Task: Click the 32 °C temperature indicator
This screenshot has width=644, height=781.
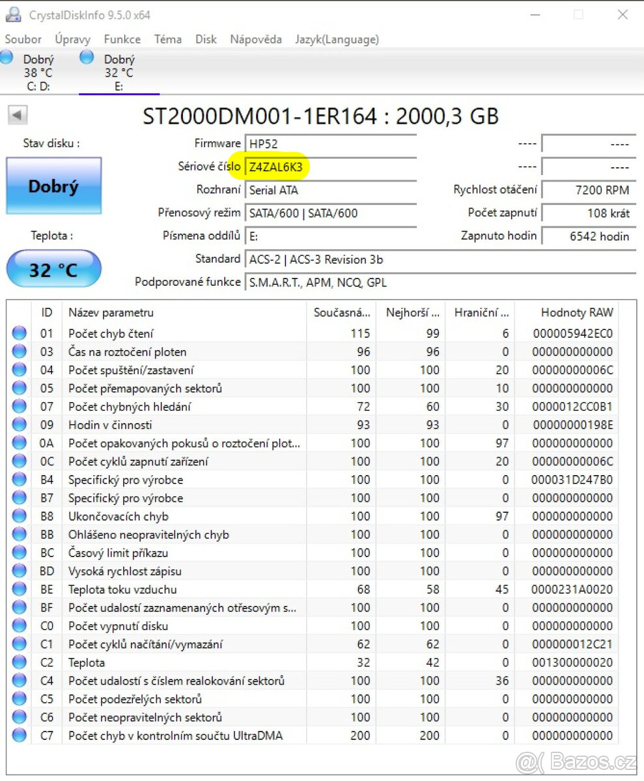Action: [54, 268]
